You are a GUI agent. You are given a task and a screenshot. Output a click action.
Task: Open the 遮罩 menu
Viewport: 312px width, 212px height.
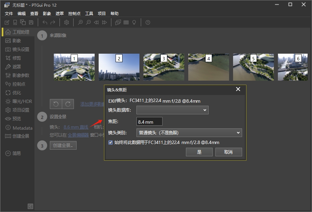click(x=60, y=14)
